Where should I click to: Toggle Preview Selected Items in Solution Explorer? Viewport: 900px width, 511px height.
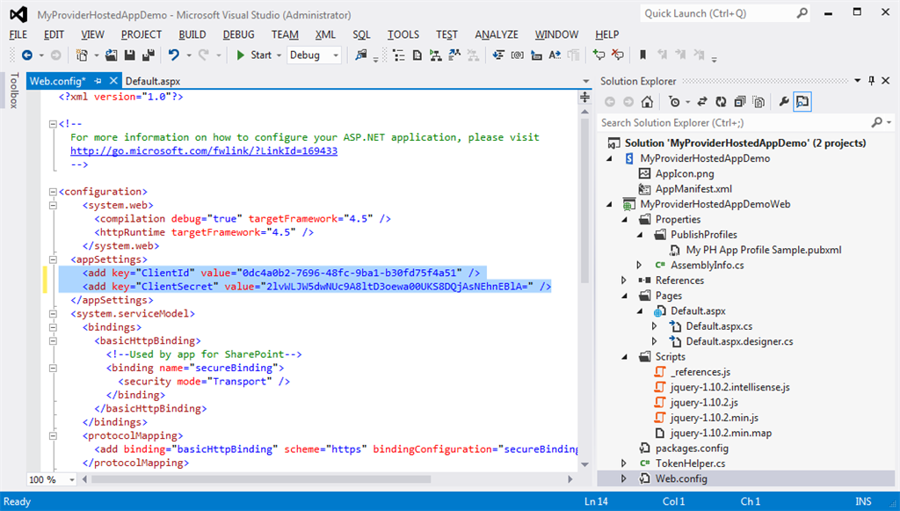[801, 101]
